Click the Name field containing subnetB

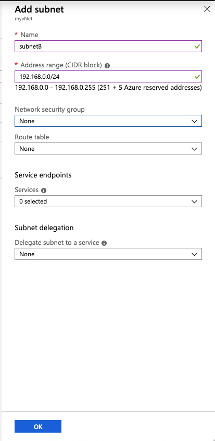coord(108,46)
